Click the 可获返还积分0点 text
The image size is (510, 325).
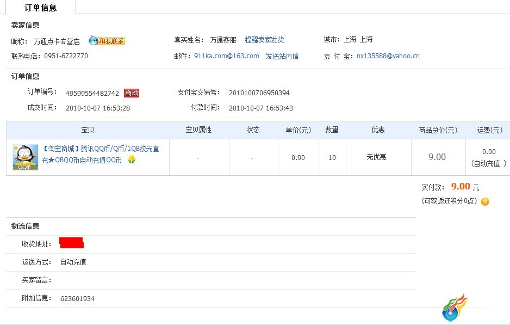pyautogui.click(x=449, y=201)
